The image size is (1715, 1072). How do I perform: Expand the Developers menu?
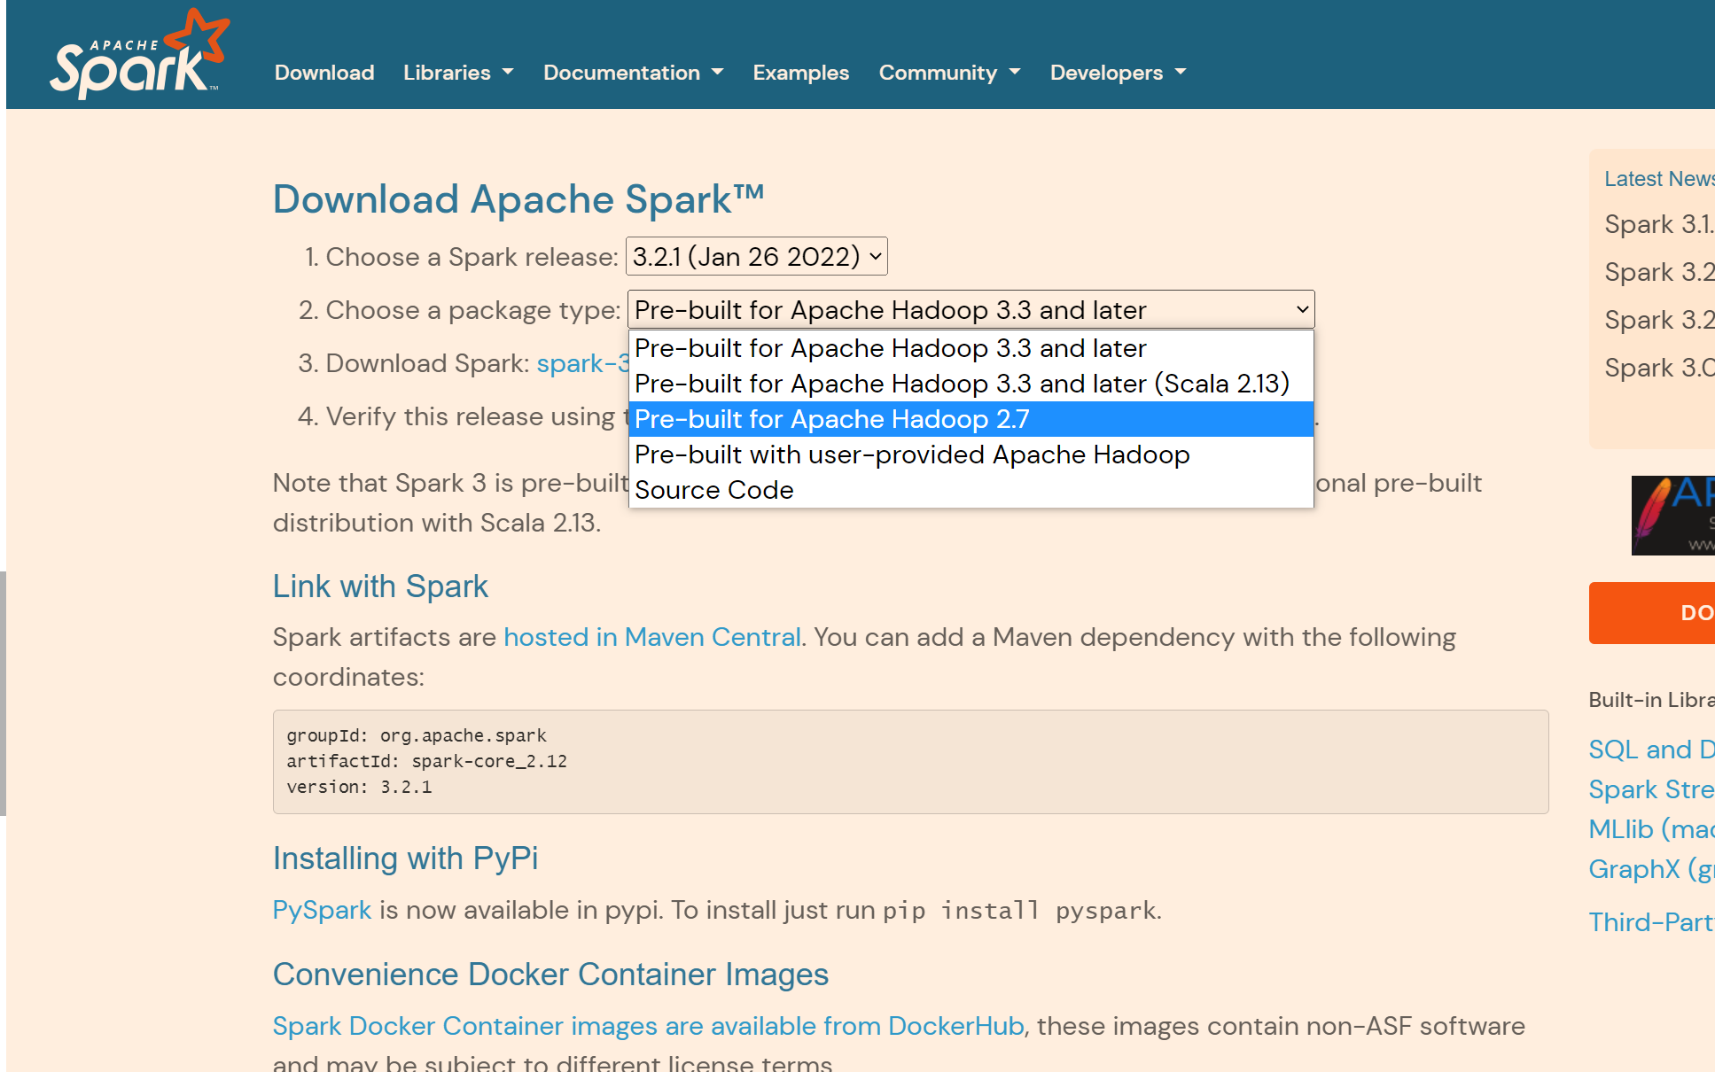pyautogui.click(x=1118, y=73)
